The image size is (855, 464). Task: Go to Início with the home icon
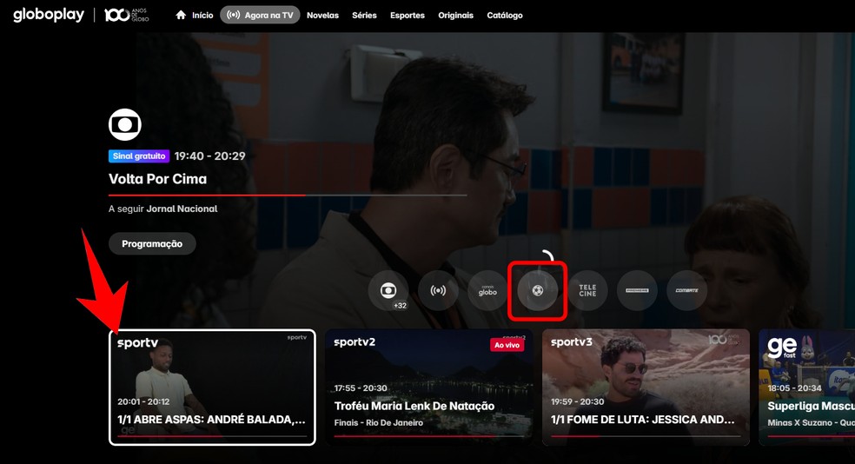[195, 16]
